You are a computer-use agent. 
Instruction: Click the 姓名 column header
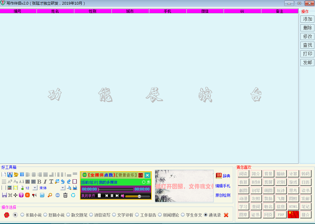tap(55, 11)
